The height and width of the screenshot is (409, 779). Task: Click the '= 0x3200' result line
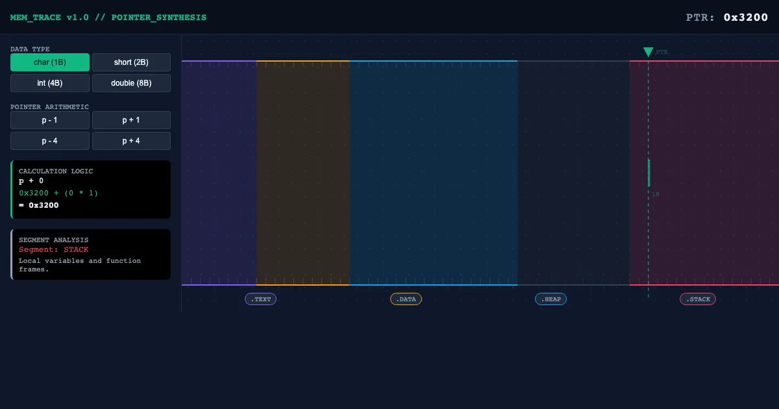(x=39, y=205)
